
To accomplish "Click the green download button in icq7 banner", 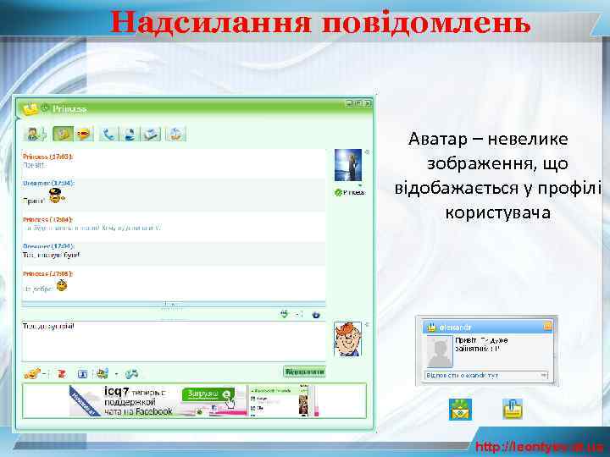I will tap(208, 394).
